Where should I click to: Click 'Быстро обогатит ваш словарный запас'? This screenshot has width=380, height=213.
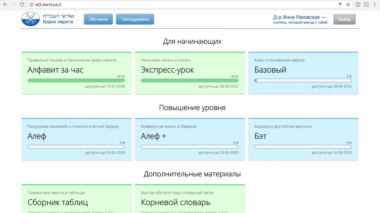(178, 193)
